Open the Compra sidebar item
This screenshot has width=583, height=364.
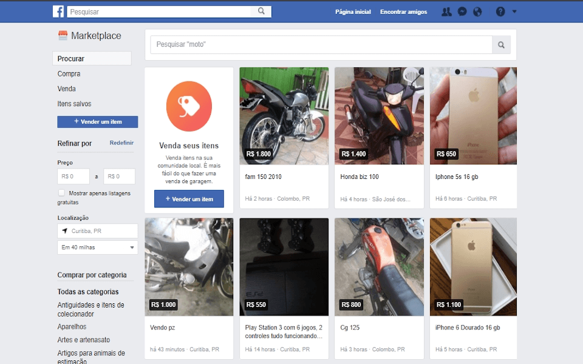tap(69, 73)
